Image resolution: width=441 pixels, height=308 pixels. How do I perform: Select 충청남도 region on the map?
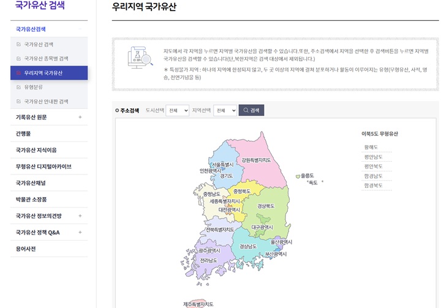pos(211,194)
